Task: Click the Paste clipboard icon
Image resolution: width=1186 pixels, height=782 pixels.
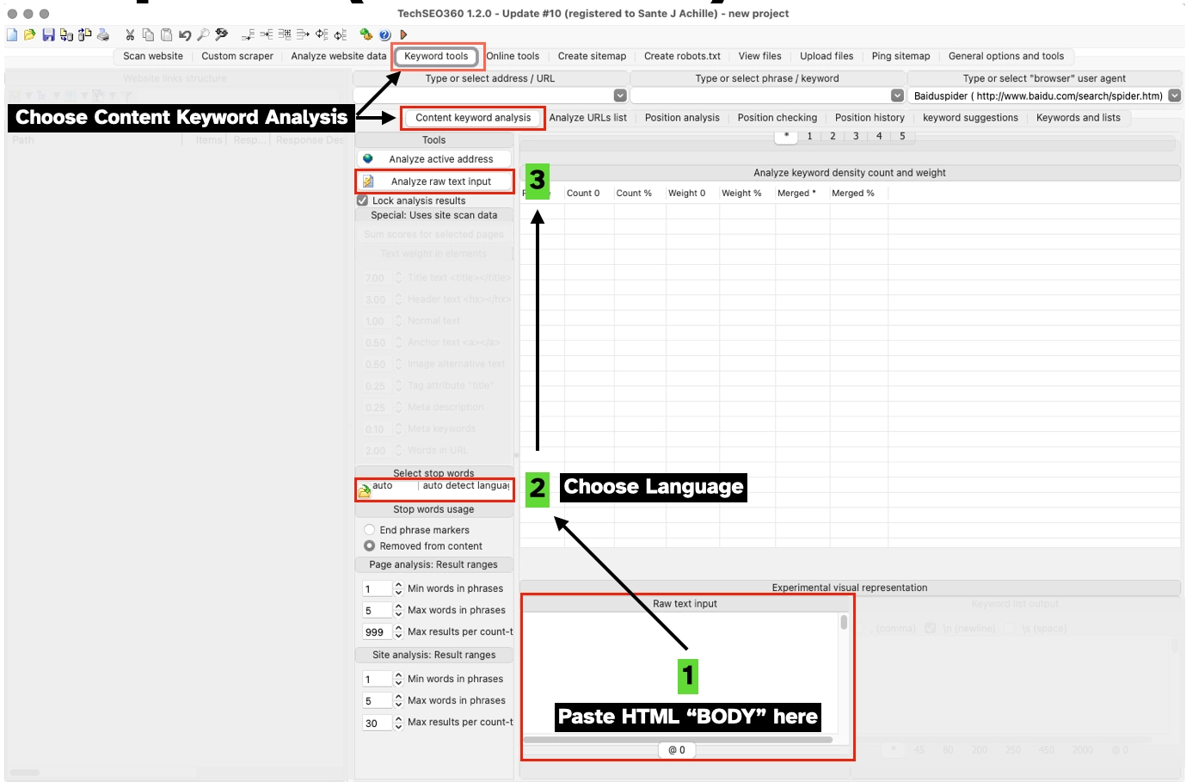Action: [167, 34]
